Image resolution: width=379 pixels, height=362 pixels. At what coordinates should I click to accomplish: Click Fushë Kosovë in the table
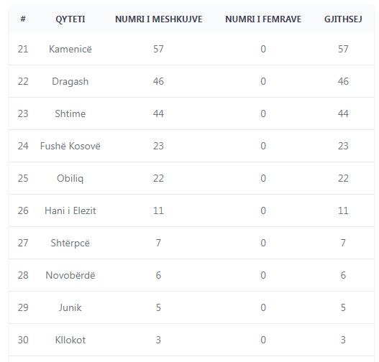70,146
